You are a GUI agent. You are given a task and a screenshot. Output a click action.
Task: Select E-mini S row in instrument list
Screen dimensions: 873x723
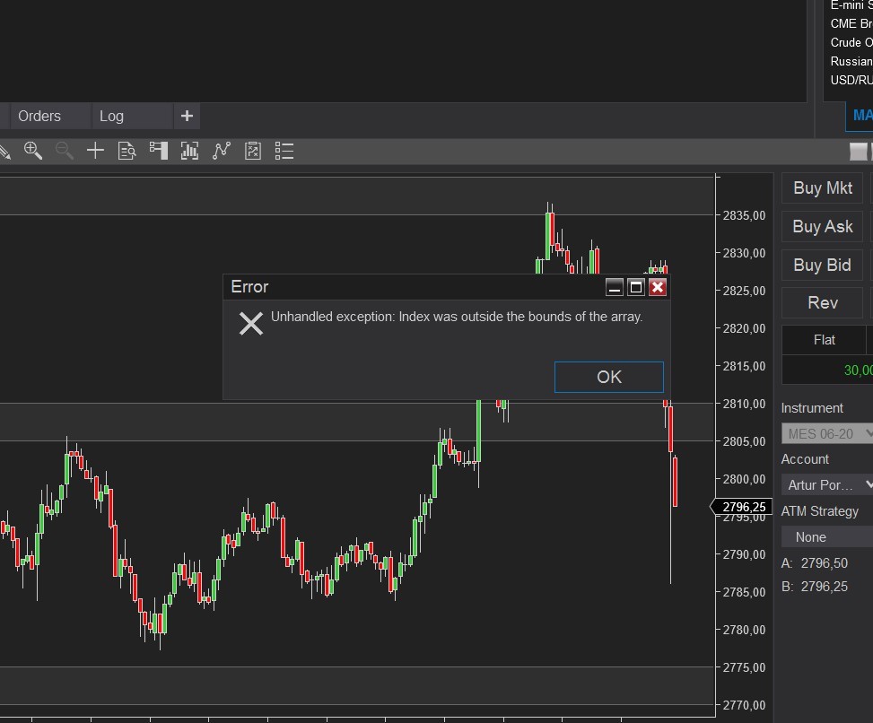(851, 5)
